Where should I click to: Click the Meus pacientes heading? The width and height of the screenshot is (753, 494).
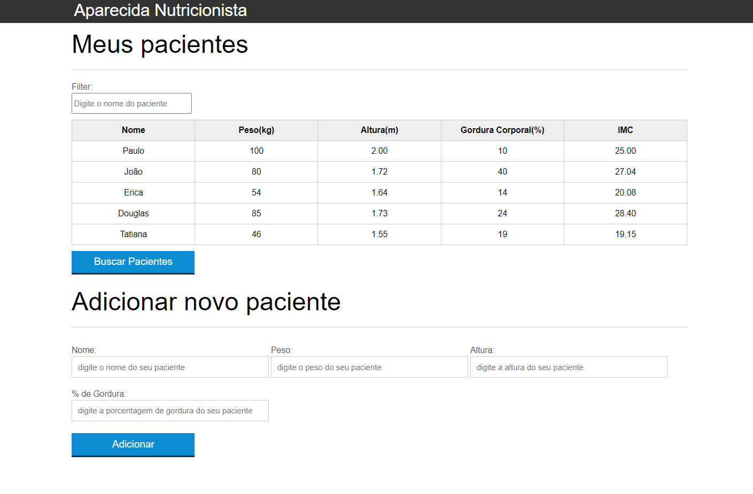[x=160, y=45]
